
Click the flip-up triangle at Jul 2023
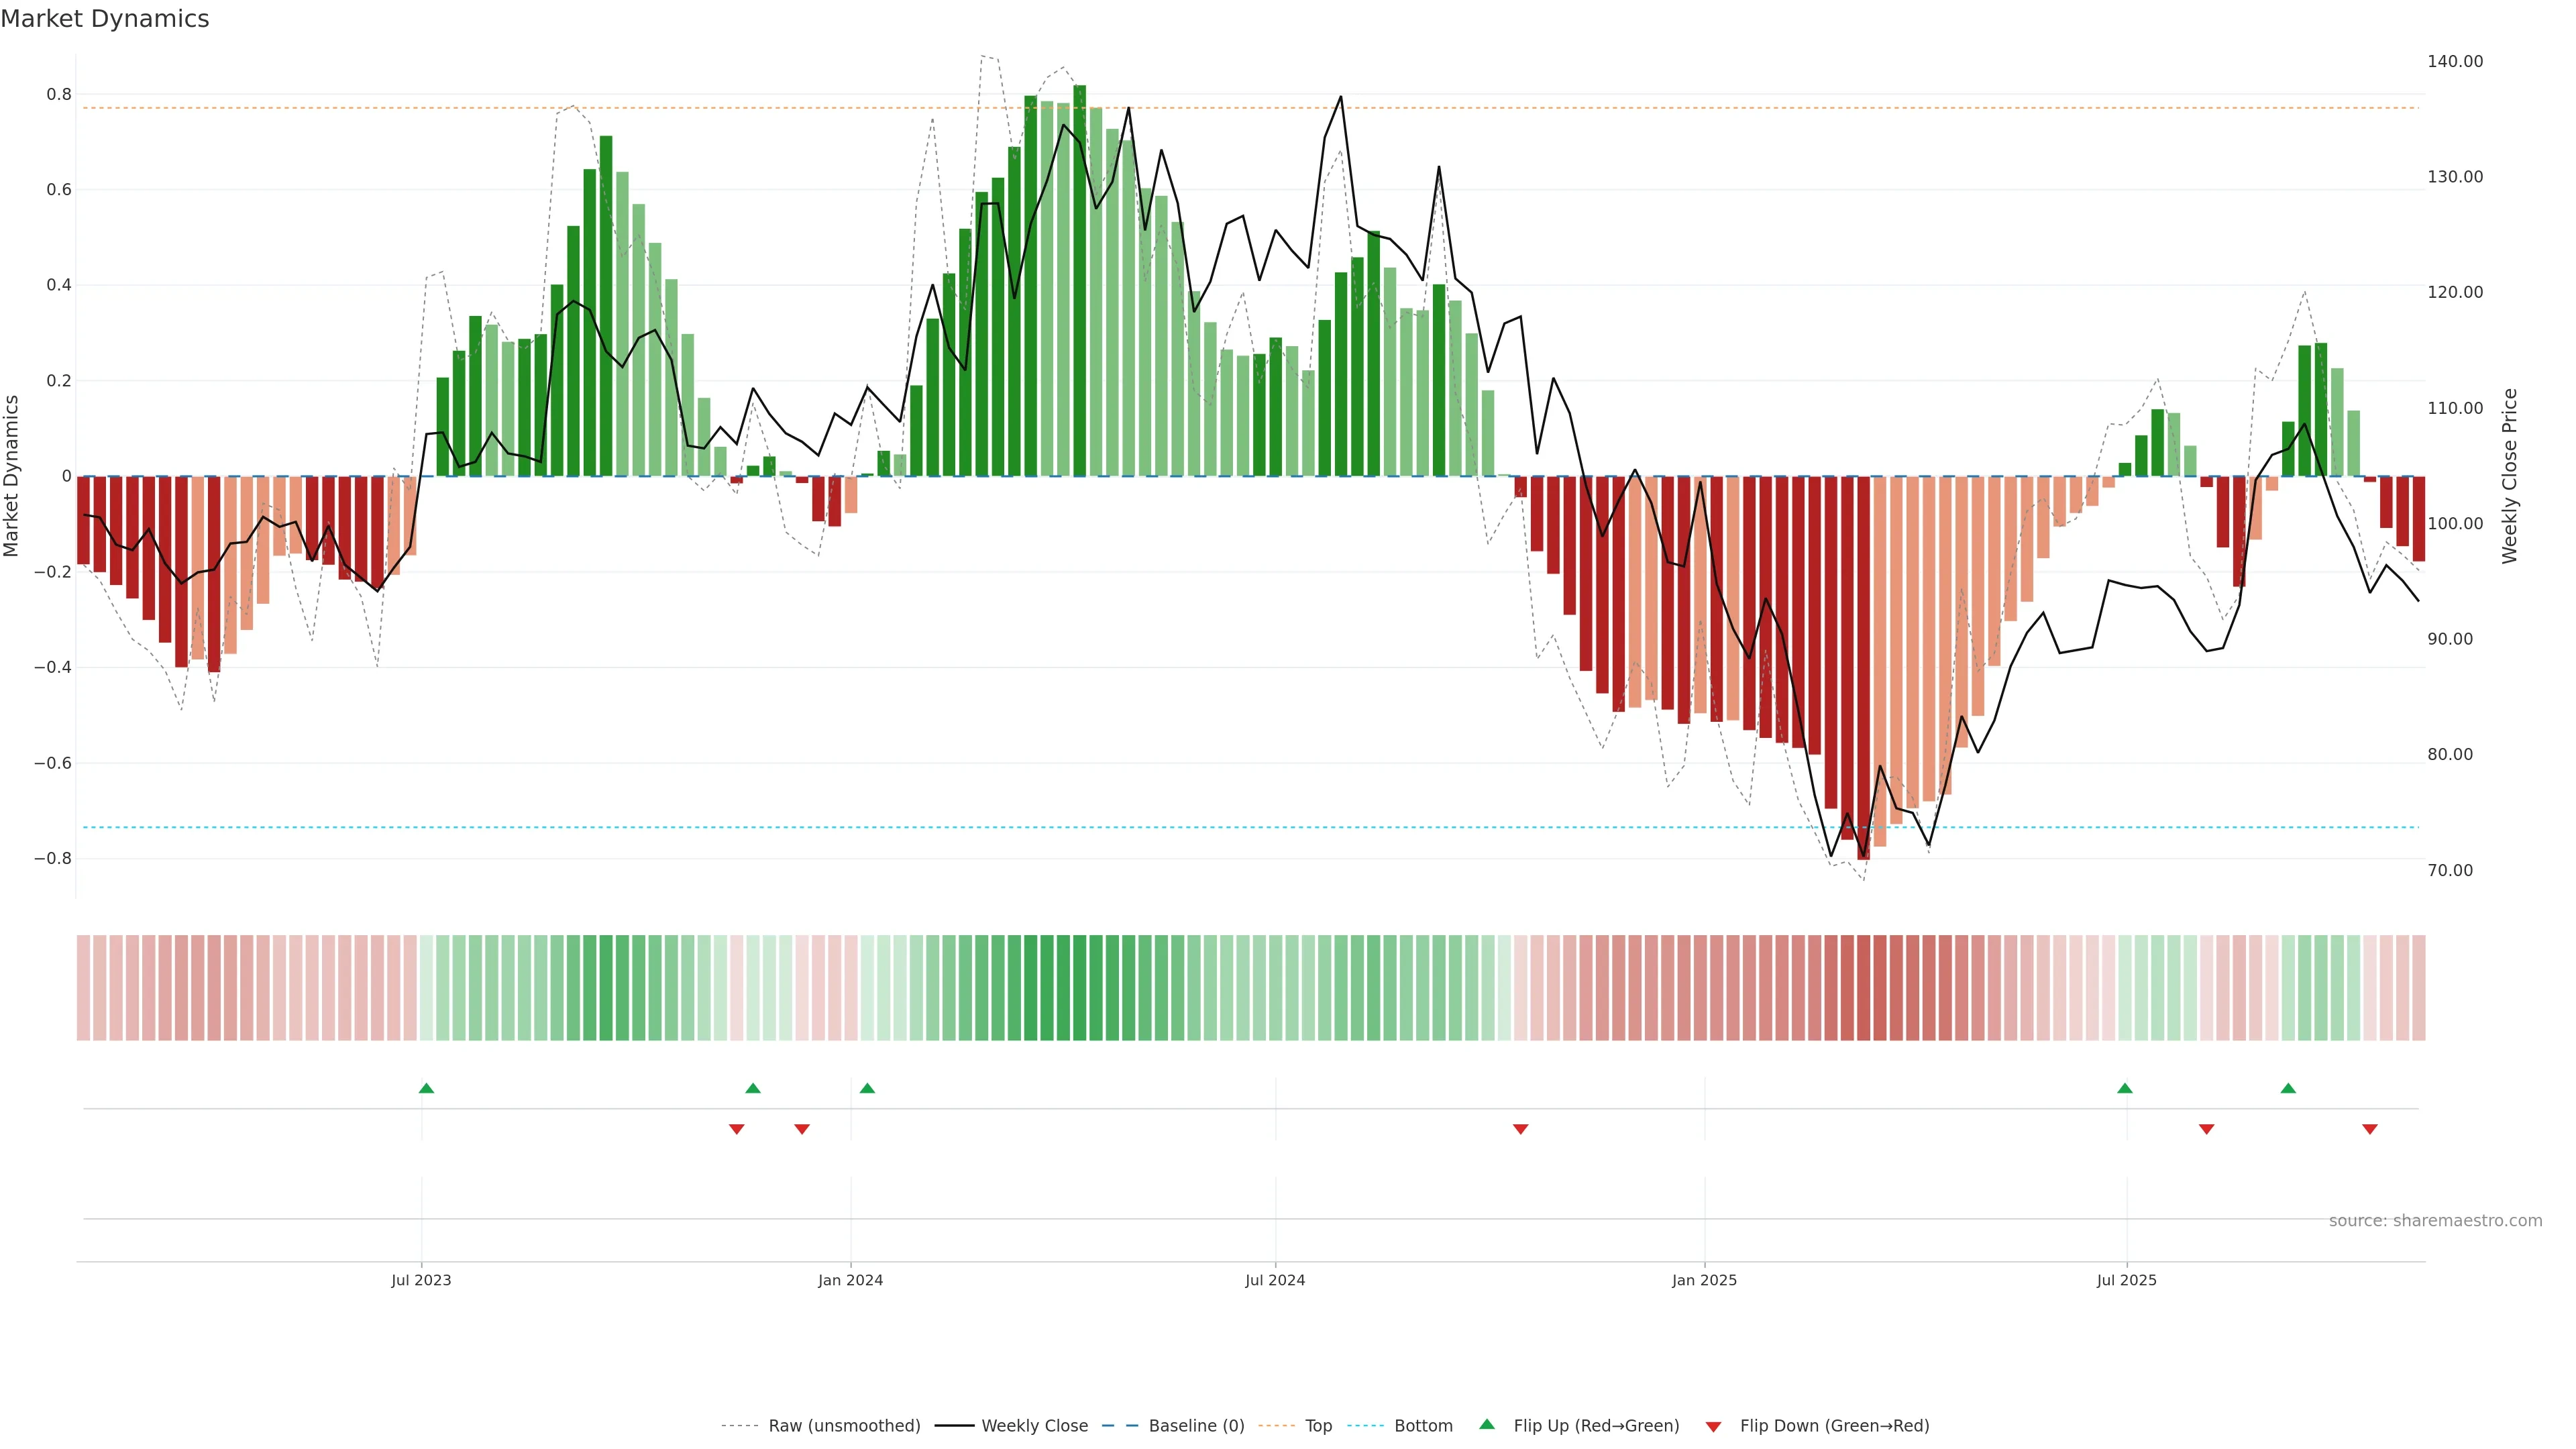pyautogui.click(x=426, y=1088)
